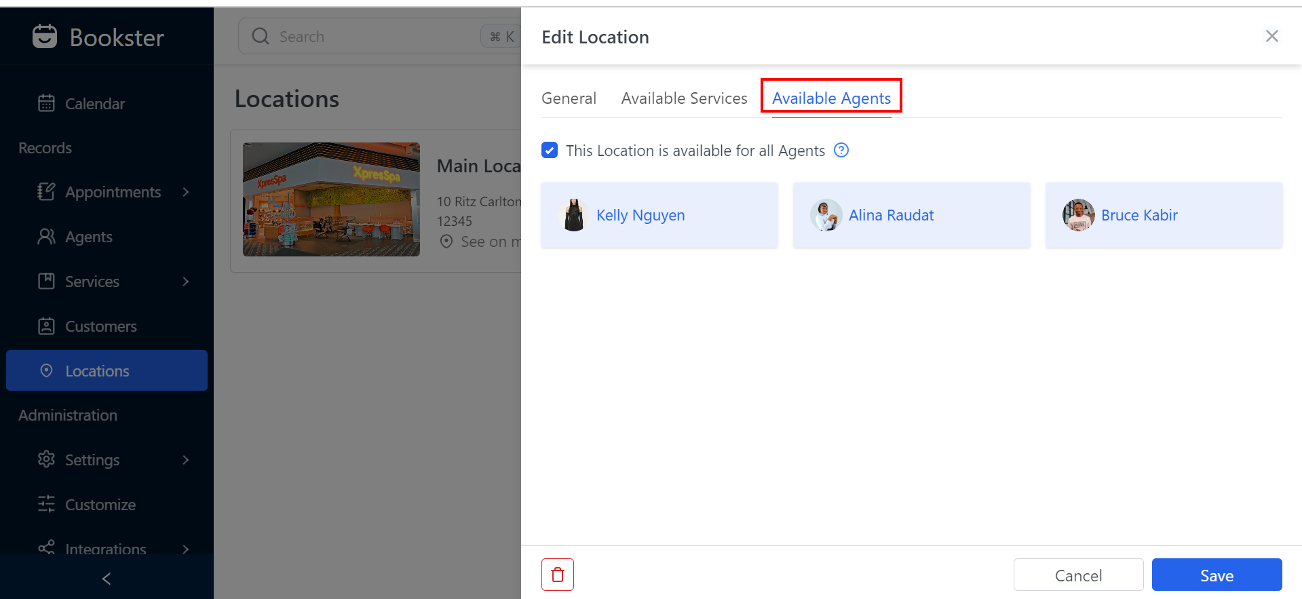Click the help question mark icon
The image size is (1302, 599).
point(841,151)
